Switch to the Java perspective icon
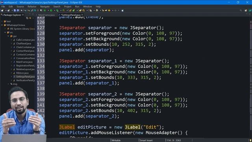Screen dimensions: 252x142 [250, 11]
